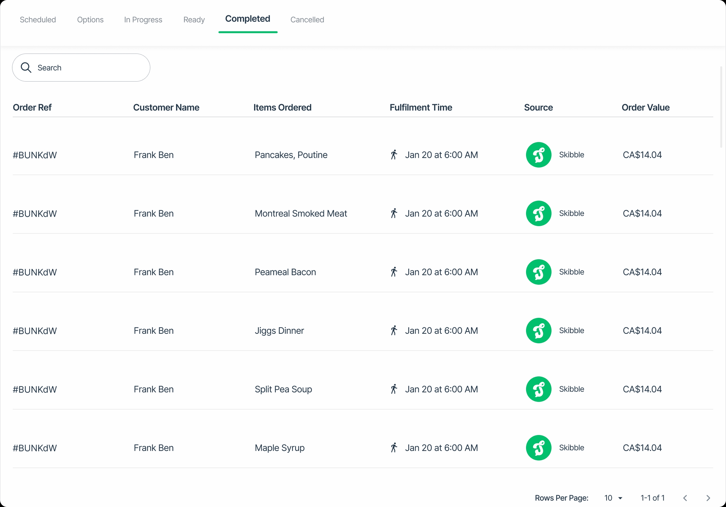Click the Fulfilment Time column header
726x507 pixels.
[x=420, y=107]
